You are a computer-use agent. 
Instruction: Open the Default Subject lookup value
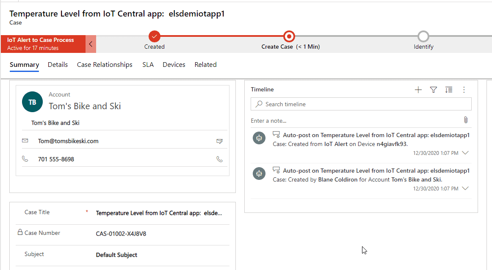click(116, 255)
